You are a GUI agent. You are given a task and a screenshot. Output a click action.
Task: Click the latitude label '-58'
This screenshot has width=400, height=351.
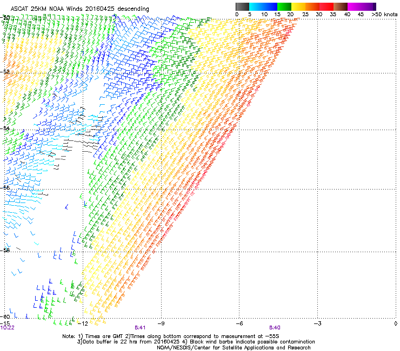(5, 251)
